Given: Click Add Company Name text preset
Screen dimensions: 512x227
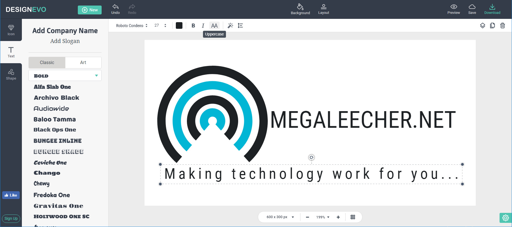Looking at the screenshot, I should (x=65, y=30).
